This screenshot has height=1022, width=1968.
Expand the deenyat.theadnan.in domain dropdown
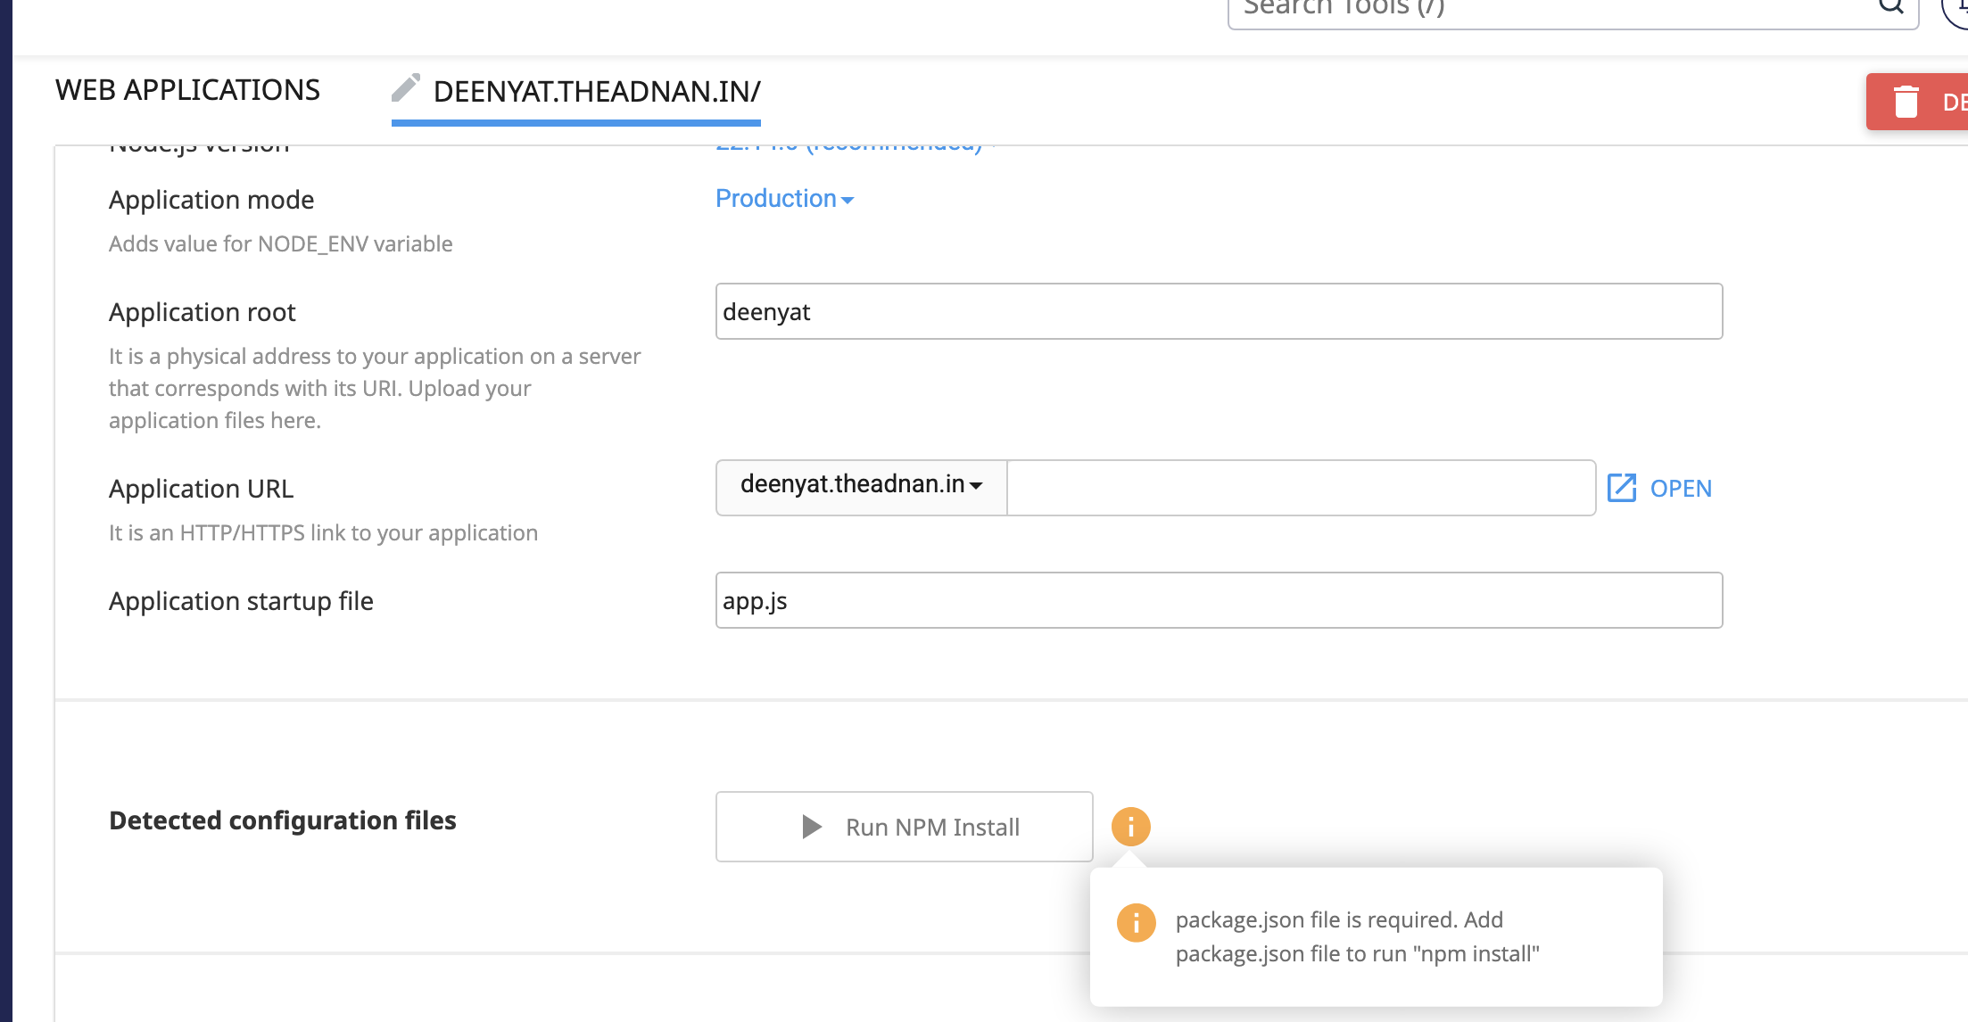[x=861, y=485]
